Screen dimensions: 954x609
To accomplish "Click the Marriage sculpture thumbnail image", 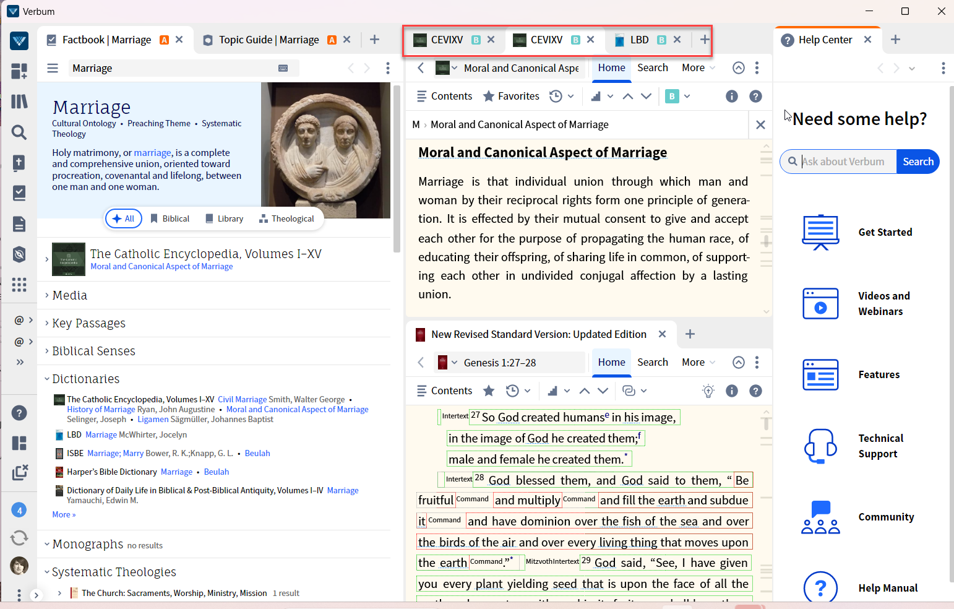I will pos(325,150).
